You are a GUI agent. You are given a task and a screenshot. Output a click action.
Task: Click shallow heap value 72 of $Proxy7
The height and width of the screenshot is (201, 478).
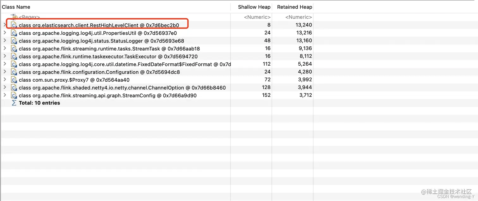(x=268, y=80)
